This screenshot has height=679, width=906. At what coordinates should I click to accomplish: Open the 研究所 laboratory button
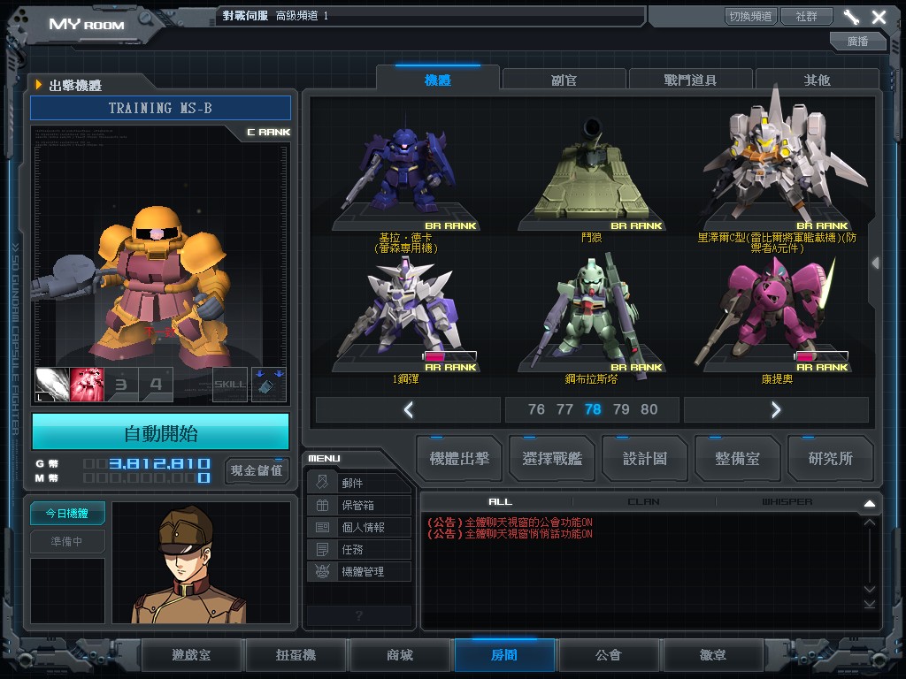pos(830,459)
